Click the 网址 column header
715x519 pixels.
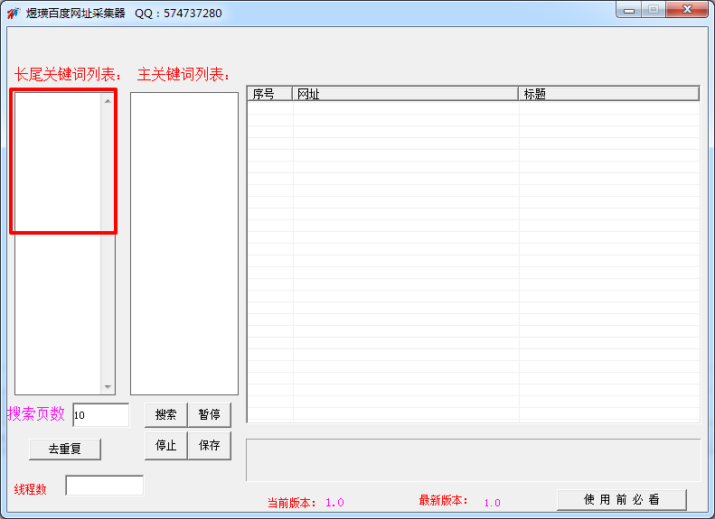pyautogui.click(x=405, y=94)
